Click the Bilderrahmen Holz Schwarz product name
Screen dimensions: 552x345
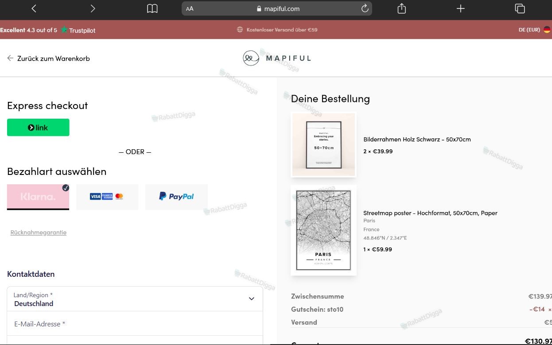click(417, 139)
